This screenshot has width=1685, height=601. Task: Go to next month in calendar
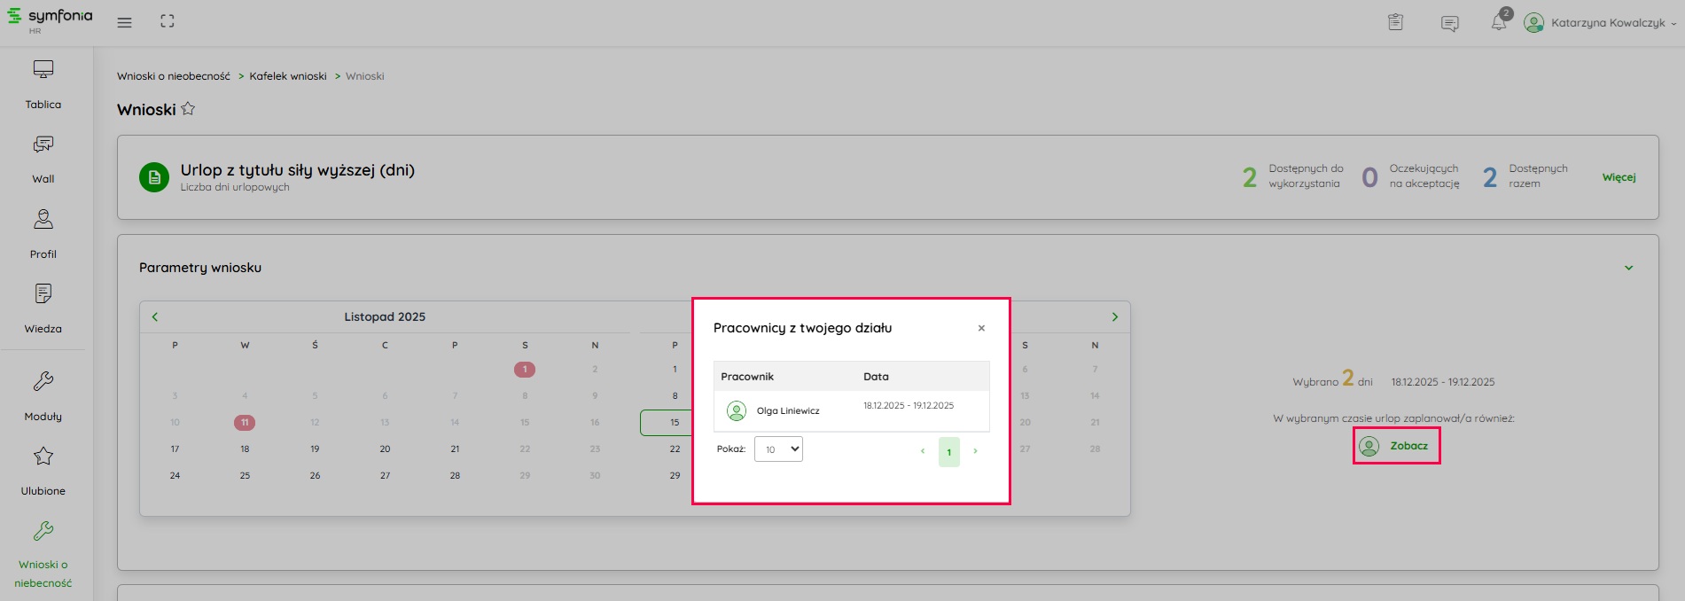click(x=1114, y=316)
